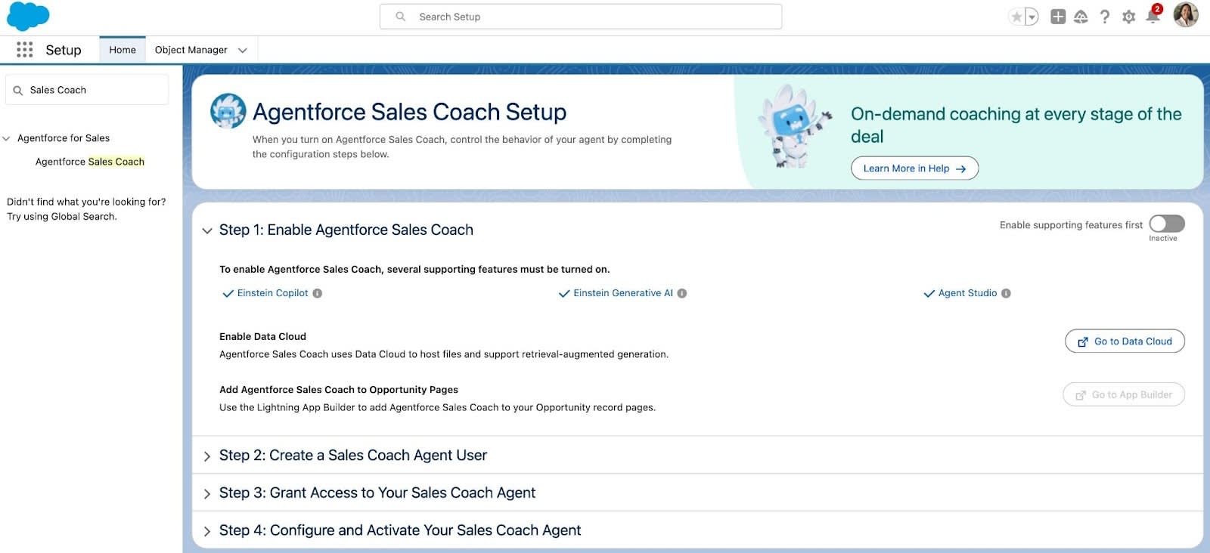Expand Step 3 section chevron
1210x553 pixels.
coord(207,494)
